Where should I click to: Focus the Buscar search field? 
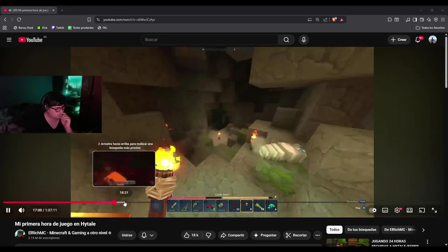click(x=209, y=40)
